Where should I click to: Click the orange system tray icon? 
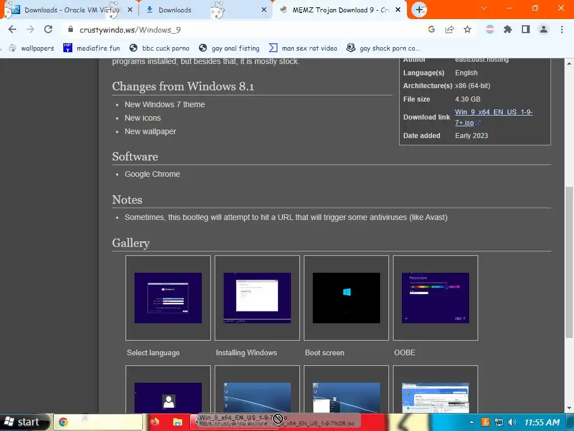[x=485, y=422]
